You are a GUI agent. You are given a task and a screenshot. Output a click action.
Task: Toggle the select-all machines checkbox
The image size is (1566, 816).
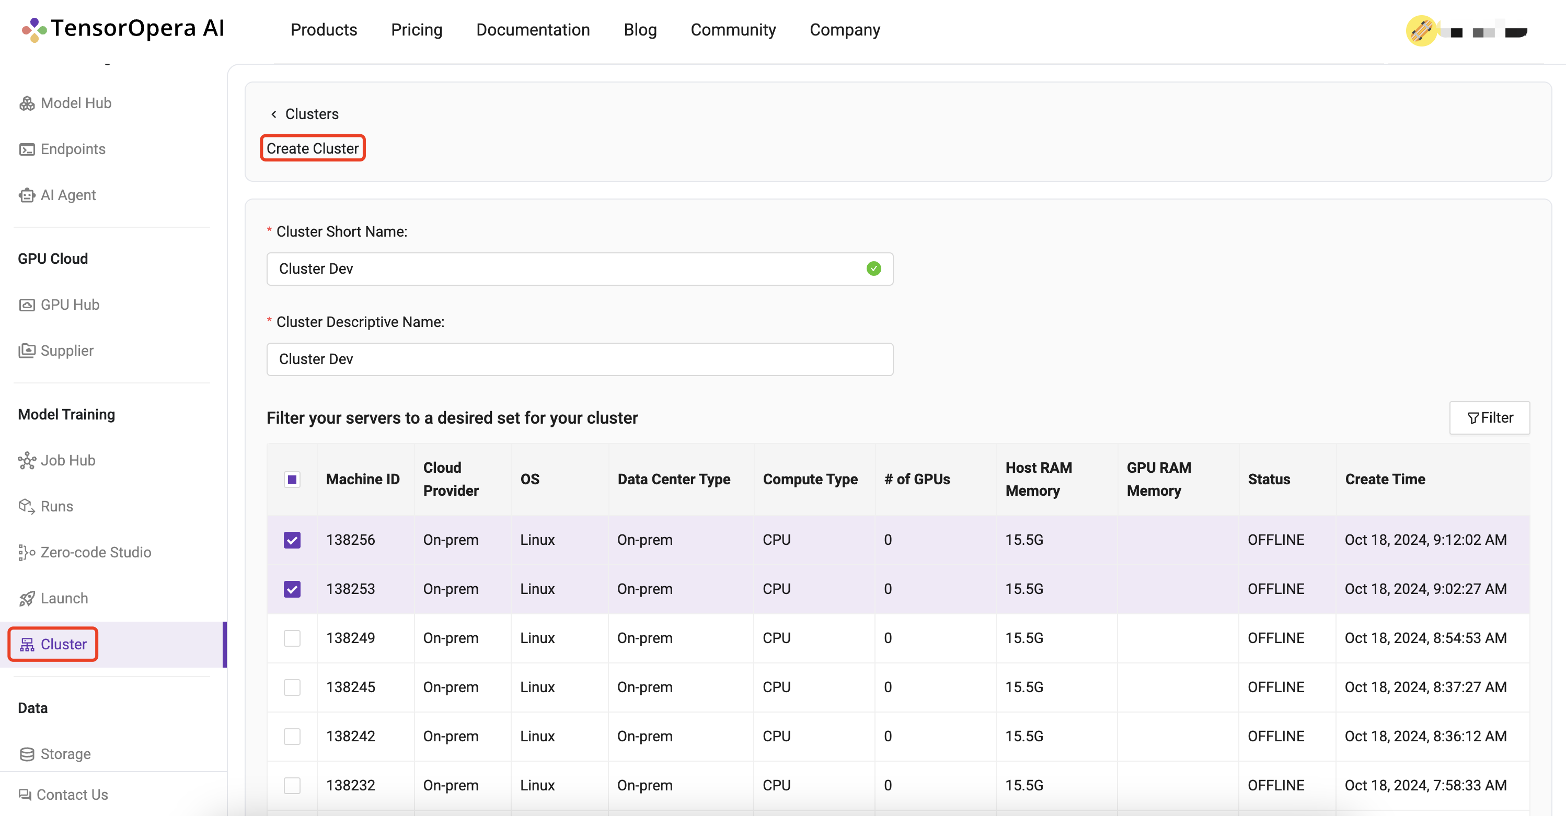[292, 480]
